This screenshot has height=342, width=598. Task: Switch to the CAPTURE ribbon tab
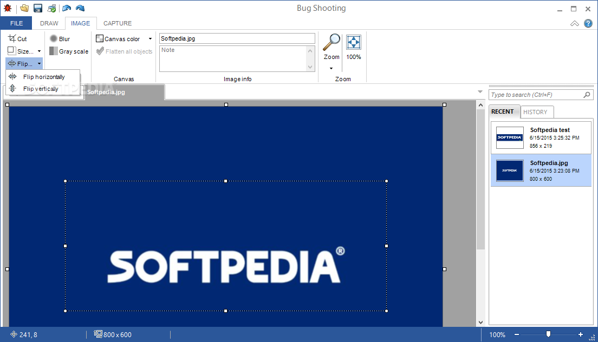(x=118, y=23)
